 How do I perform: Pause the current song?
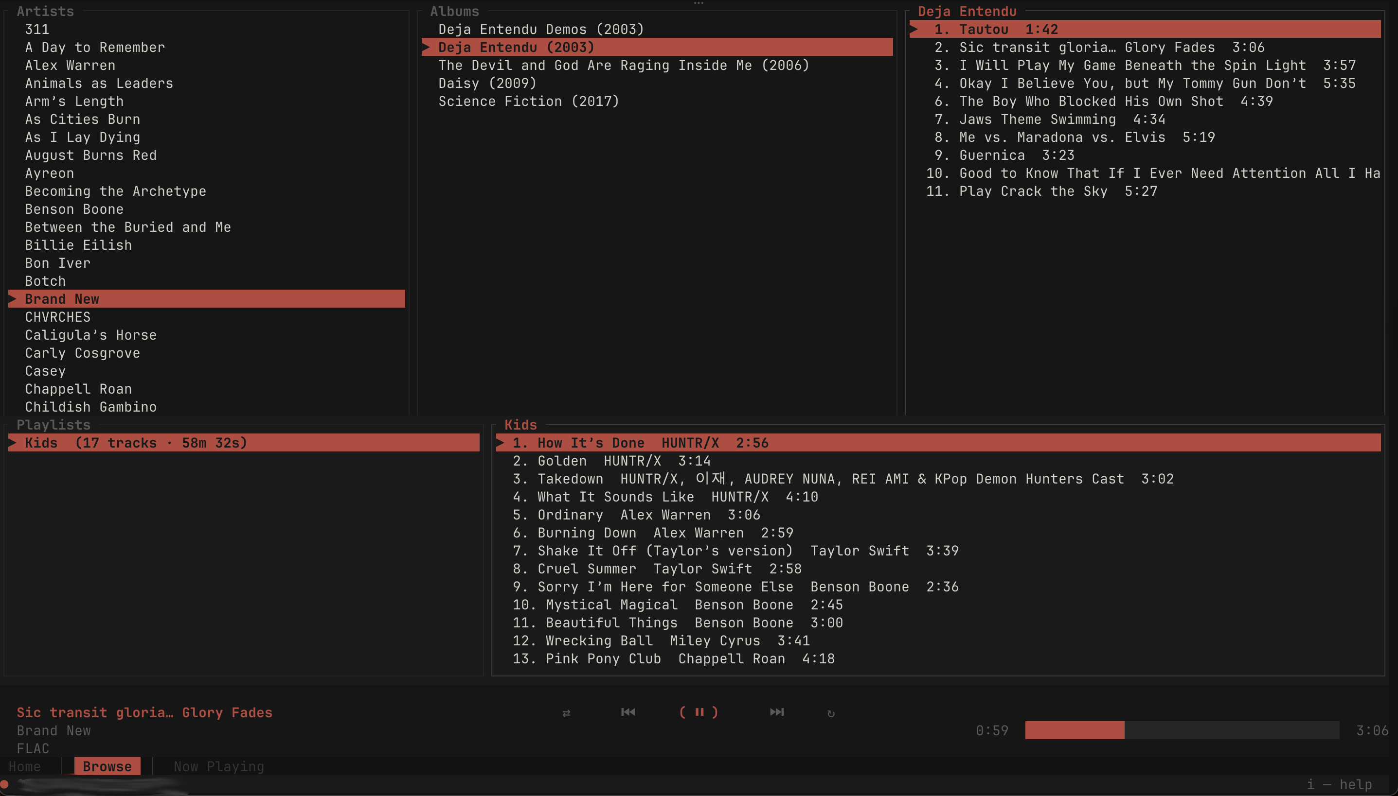tap(699, 712)
